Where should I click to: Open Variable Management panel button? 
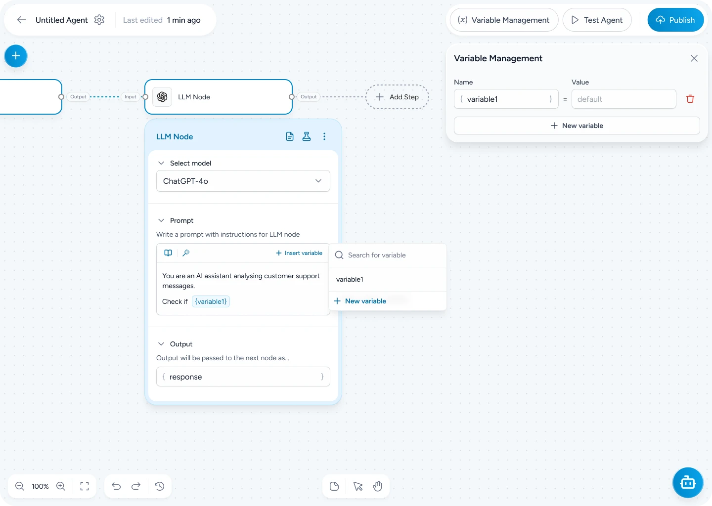(x=504, y=20)
